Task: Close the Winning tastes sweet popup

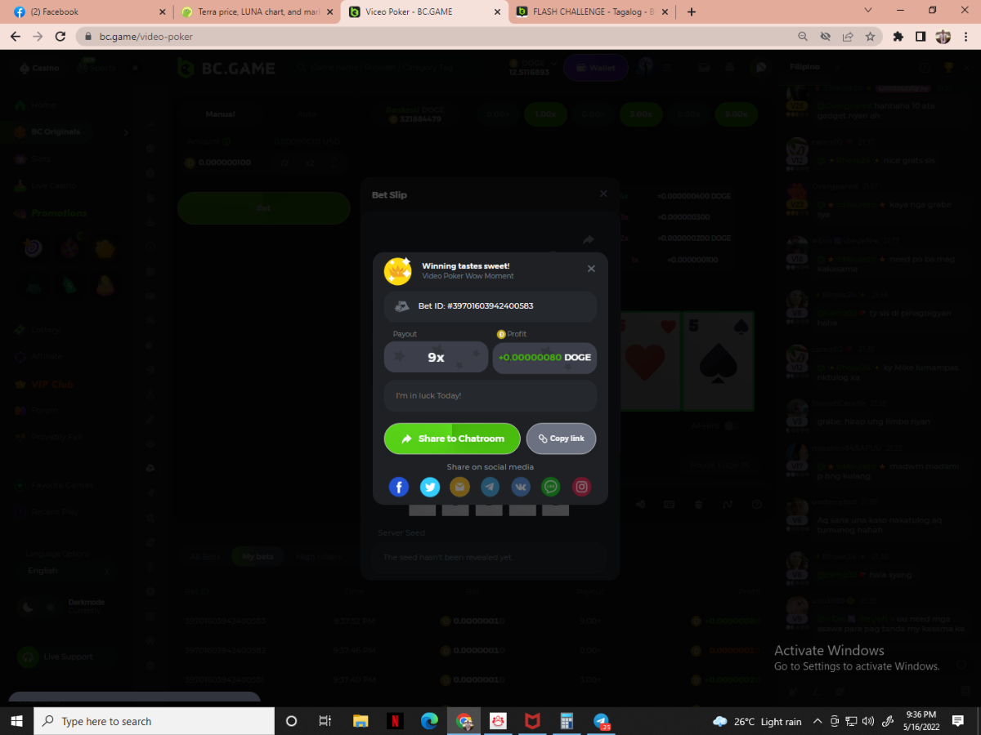Action: coord(591,269)
